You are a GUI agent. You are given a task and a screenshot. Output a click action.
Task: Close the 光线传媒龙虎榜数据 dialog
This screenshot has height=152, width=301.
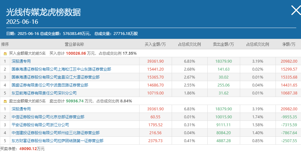click(296, 10)
